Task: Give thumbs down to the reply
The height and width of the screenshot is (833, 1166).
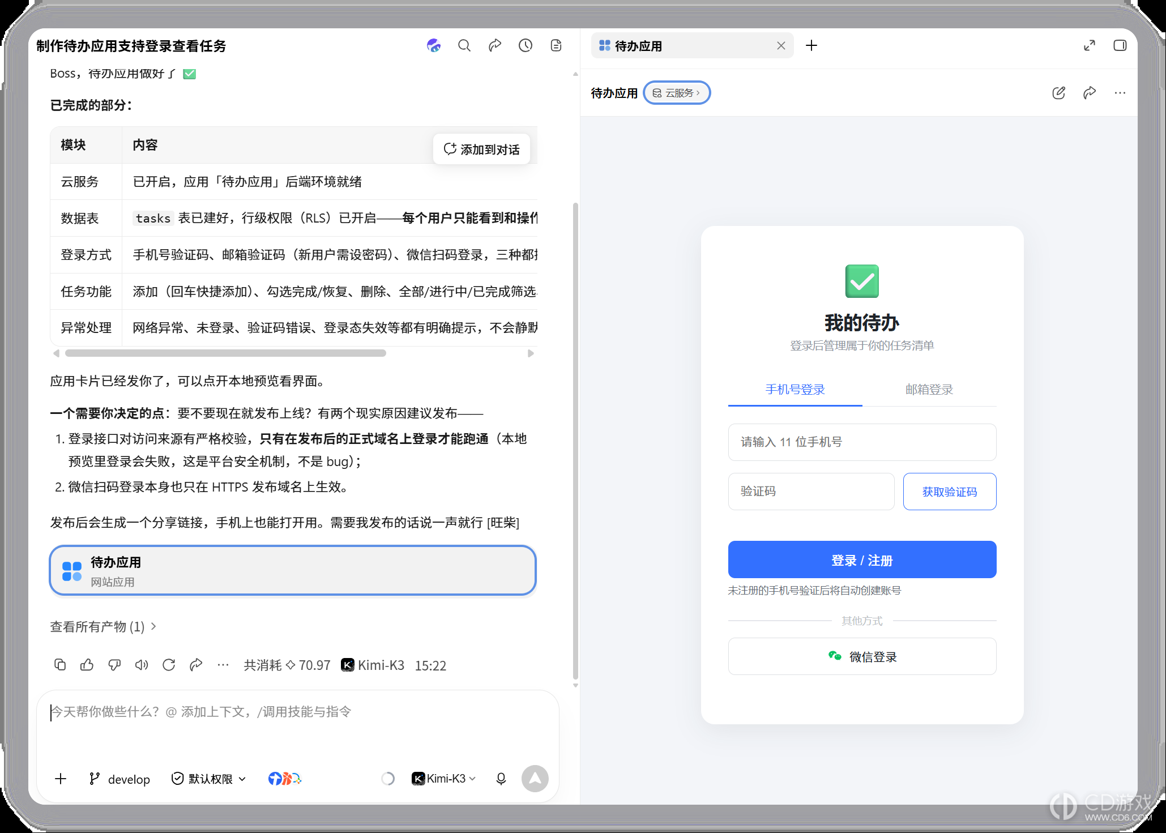Action: [x=114, y=665]
